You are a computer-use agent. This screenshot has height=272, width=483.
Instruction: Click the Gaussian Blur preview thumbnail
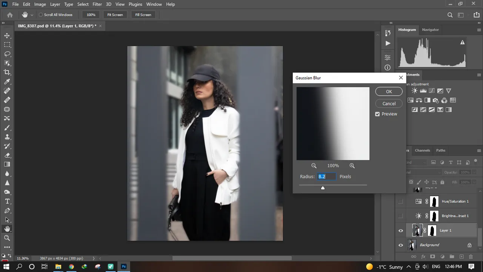click(333, 124)
